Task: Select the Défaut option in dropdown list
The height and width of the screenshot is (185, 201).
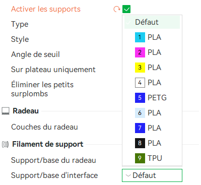Action: pyautogui.click(x=152, y=22)
